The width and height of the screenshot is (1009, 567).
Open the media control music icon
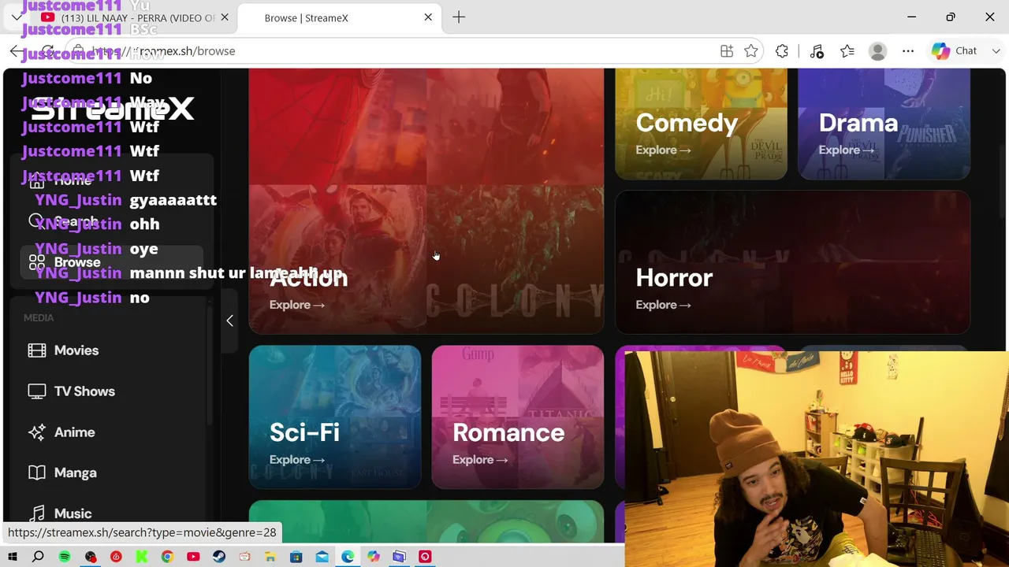click(817, 51)
